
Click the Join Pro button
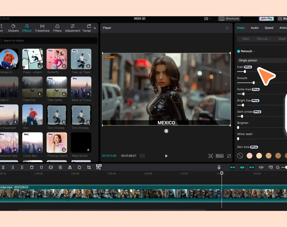tap(266, 19)
